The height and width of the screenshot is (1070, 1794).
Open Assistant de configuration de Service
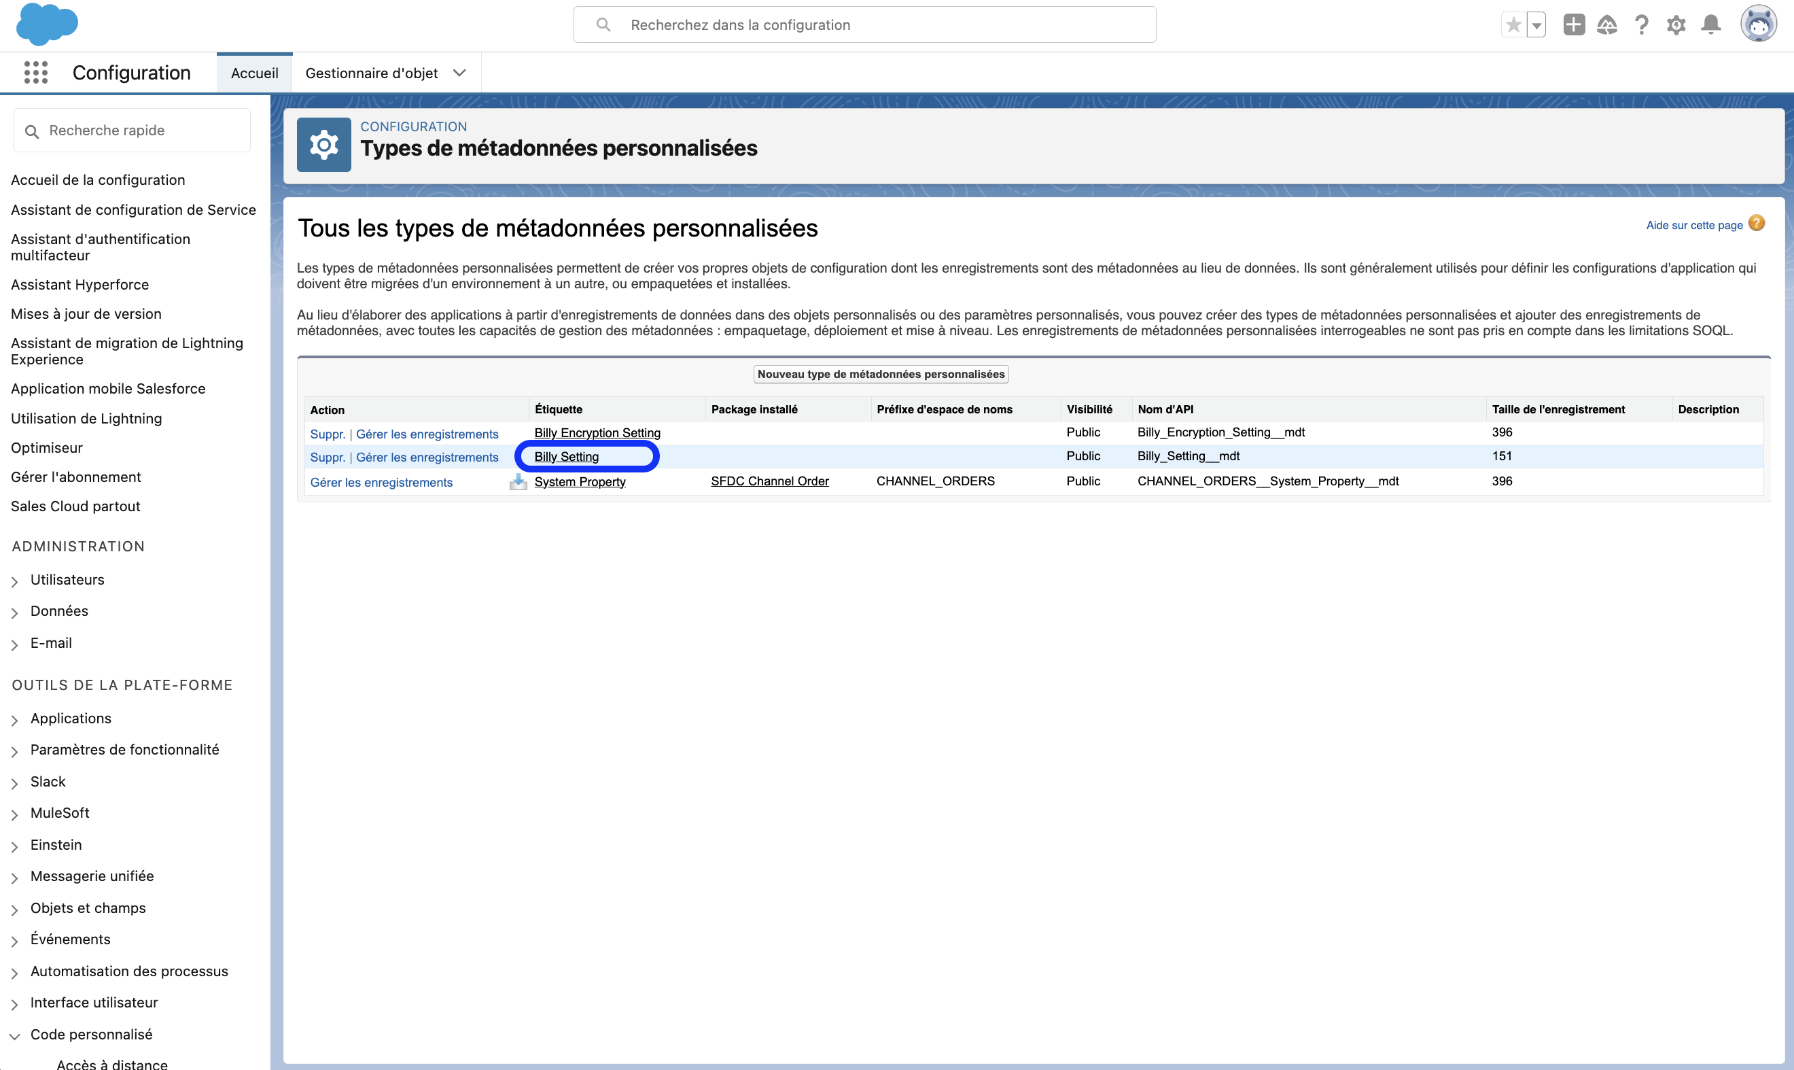point(133,210)
